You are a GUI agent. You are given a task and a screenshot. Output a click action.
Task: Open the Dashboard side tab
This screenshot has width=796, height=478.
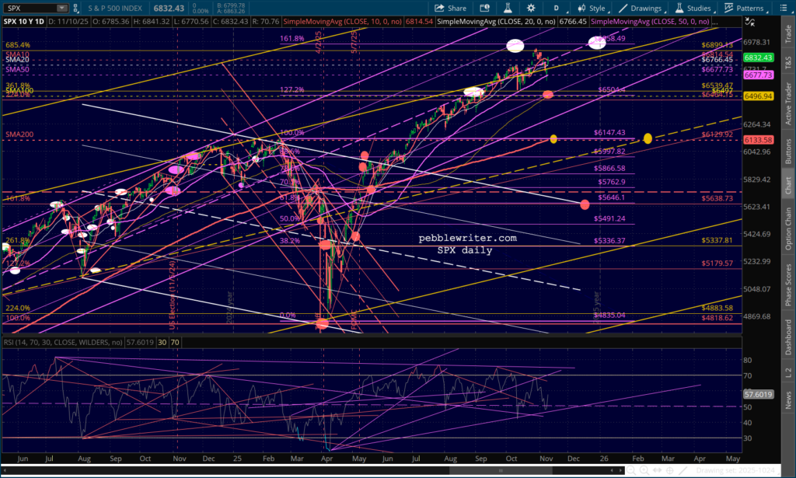788,337
